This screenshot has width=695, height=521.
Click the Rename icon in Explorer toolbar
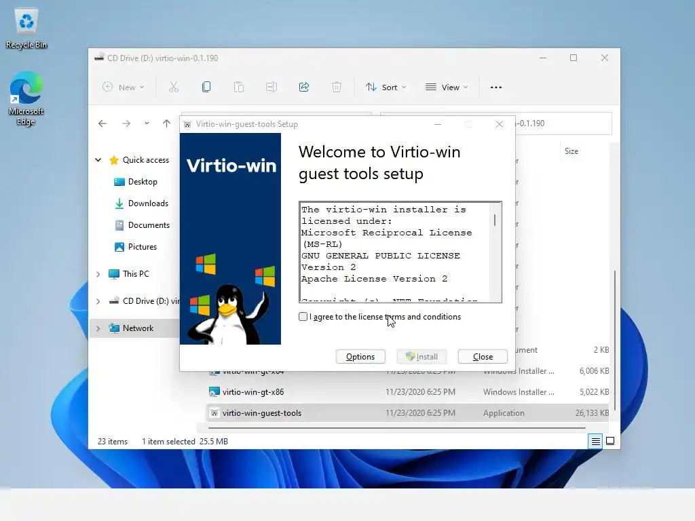coord(271,88)
